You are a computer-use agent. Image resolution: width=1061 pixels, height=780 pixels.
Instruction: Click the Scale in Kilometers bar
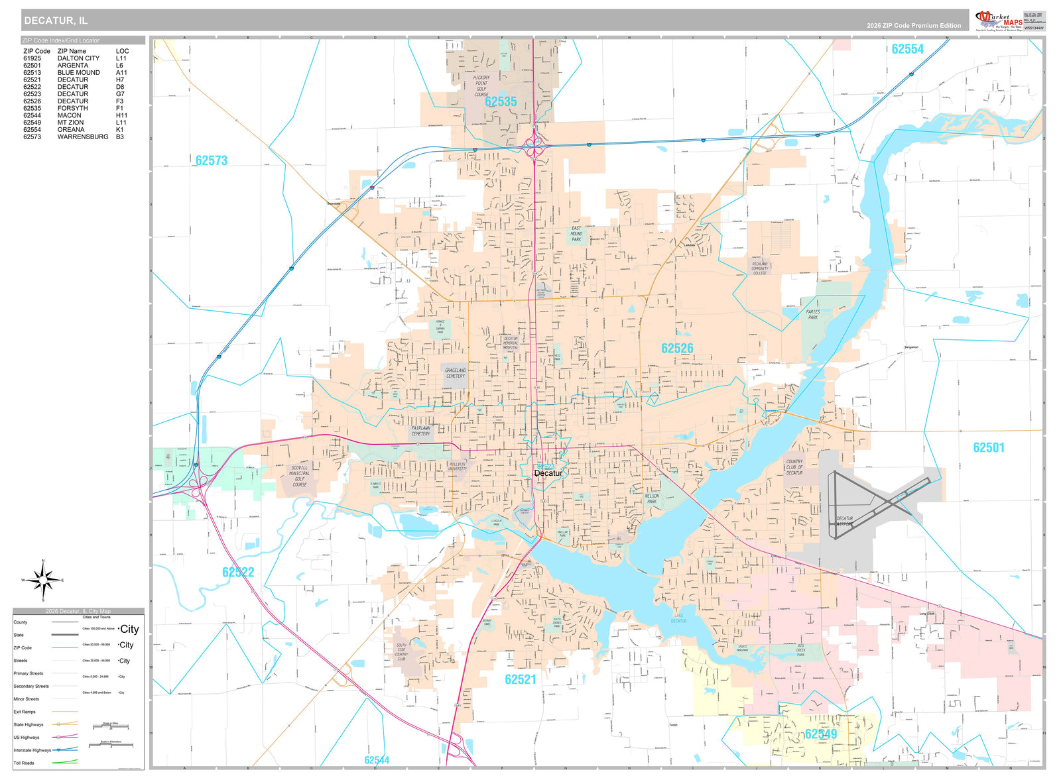110,745
